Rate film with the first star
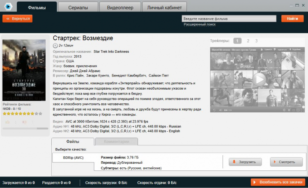This screenshot has width=308, height=188. point(5,114)
